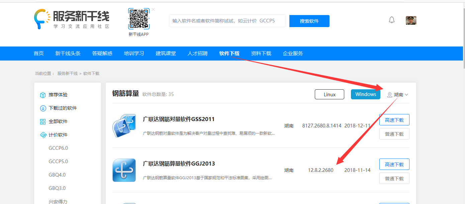Click 高速下载 for GGJ2013
Screen dimensions: 465x204
[394, 165]
